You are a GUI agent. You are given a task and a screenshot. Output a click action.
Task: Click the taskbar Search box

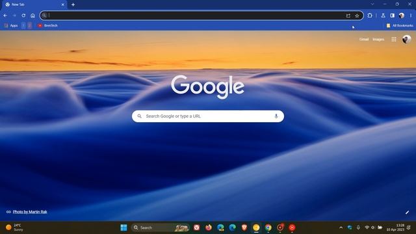coord(161,227)
